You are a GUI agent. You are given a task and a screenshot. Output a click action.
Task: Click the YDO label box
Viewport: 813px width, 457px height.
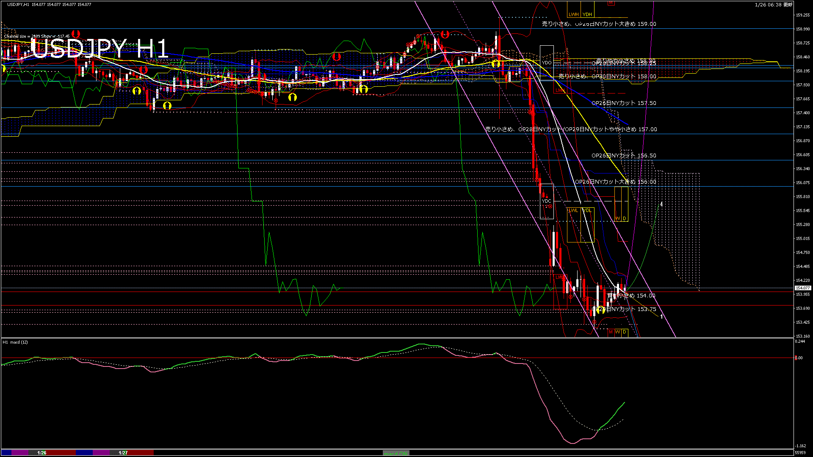547,63
